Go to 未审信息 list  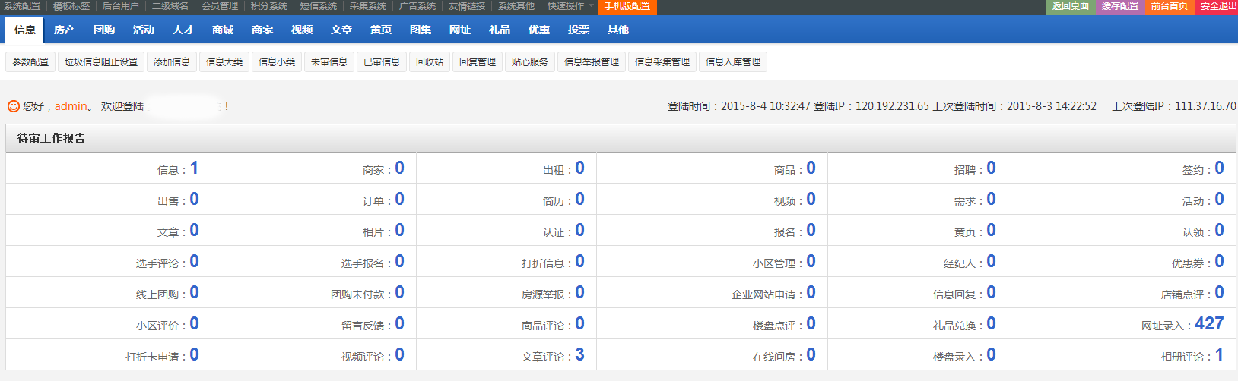tap(329, 61)
